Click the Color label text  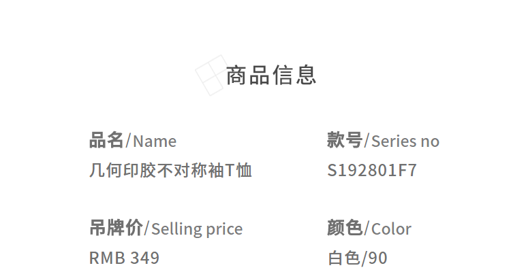pyautogui.click(x=391, y=229)
